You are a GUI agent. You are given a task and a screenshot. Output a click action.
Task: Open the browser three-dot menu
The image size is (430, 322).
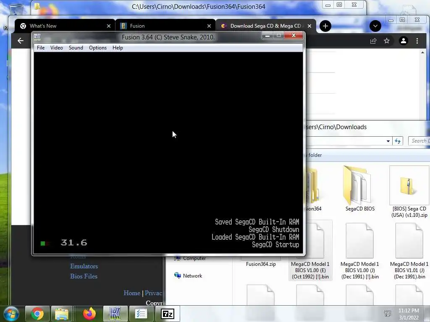tap(417, 41)
